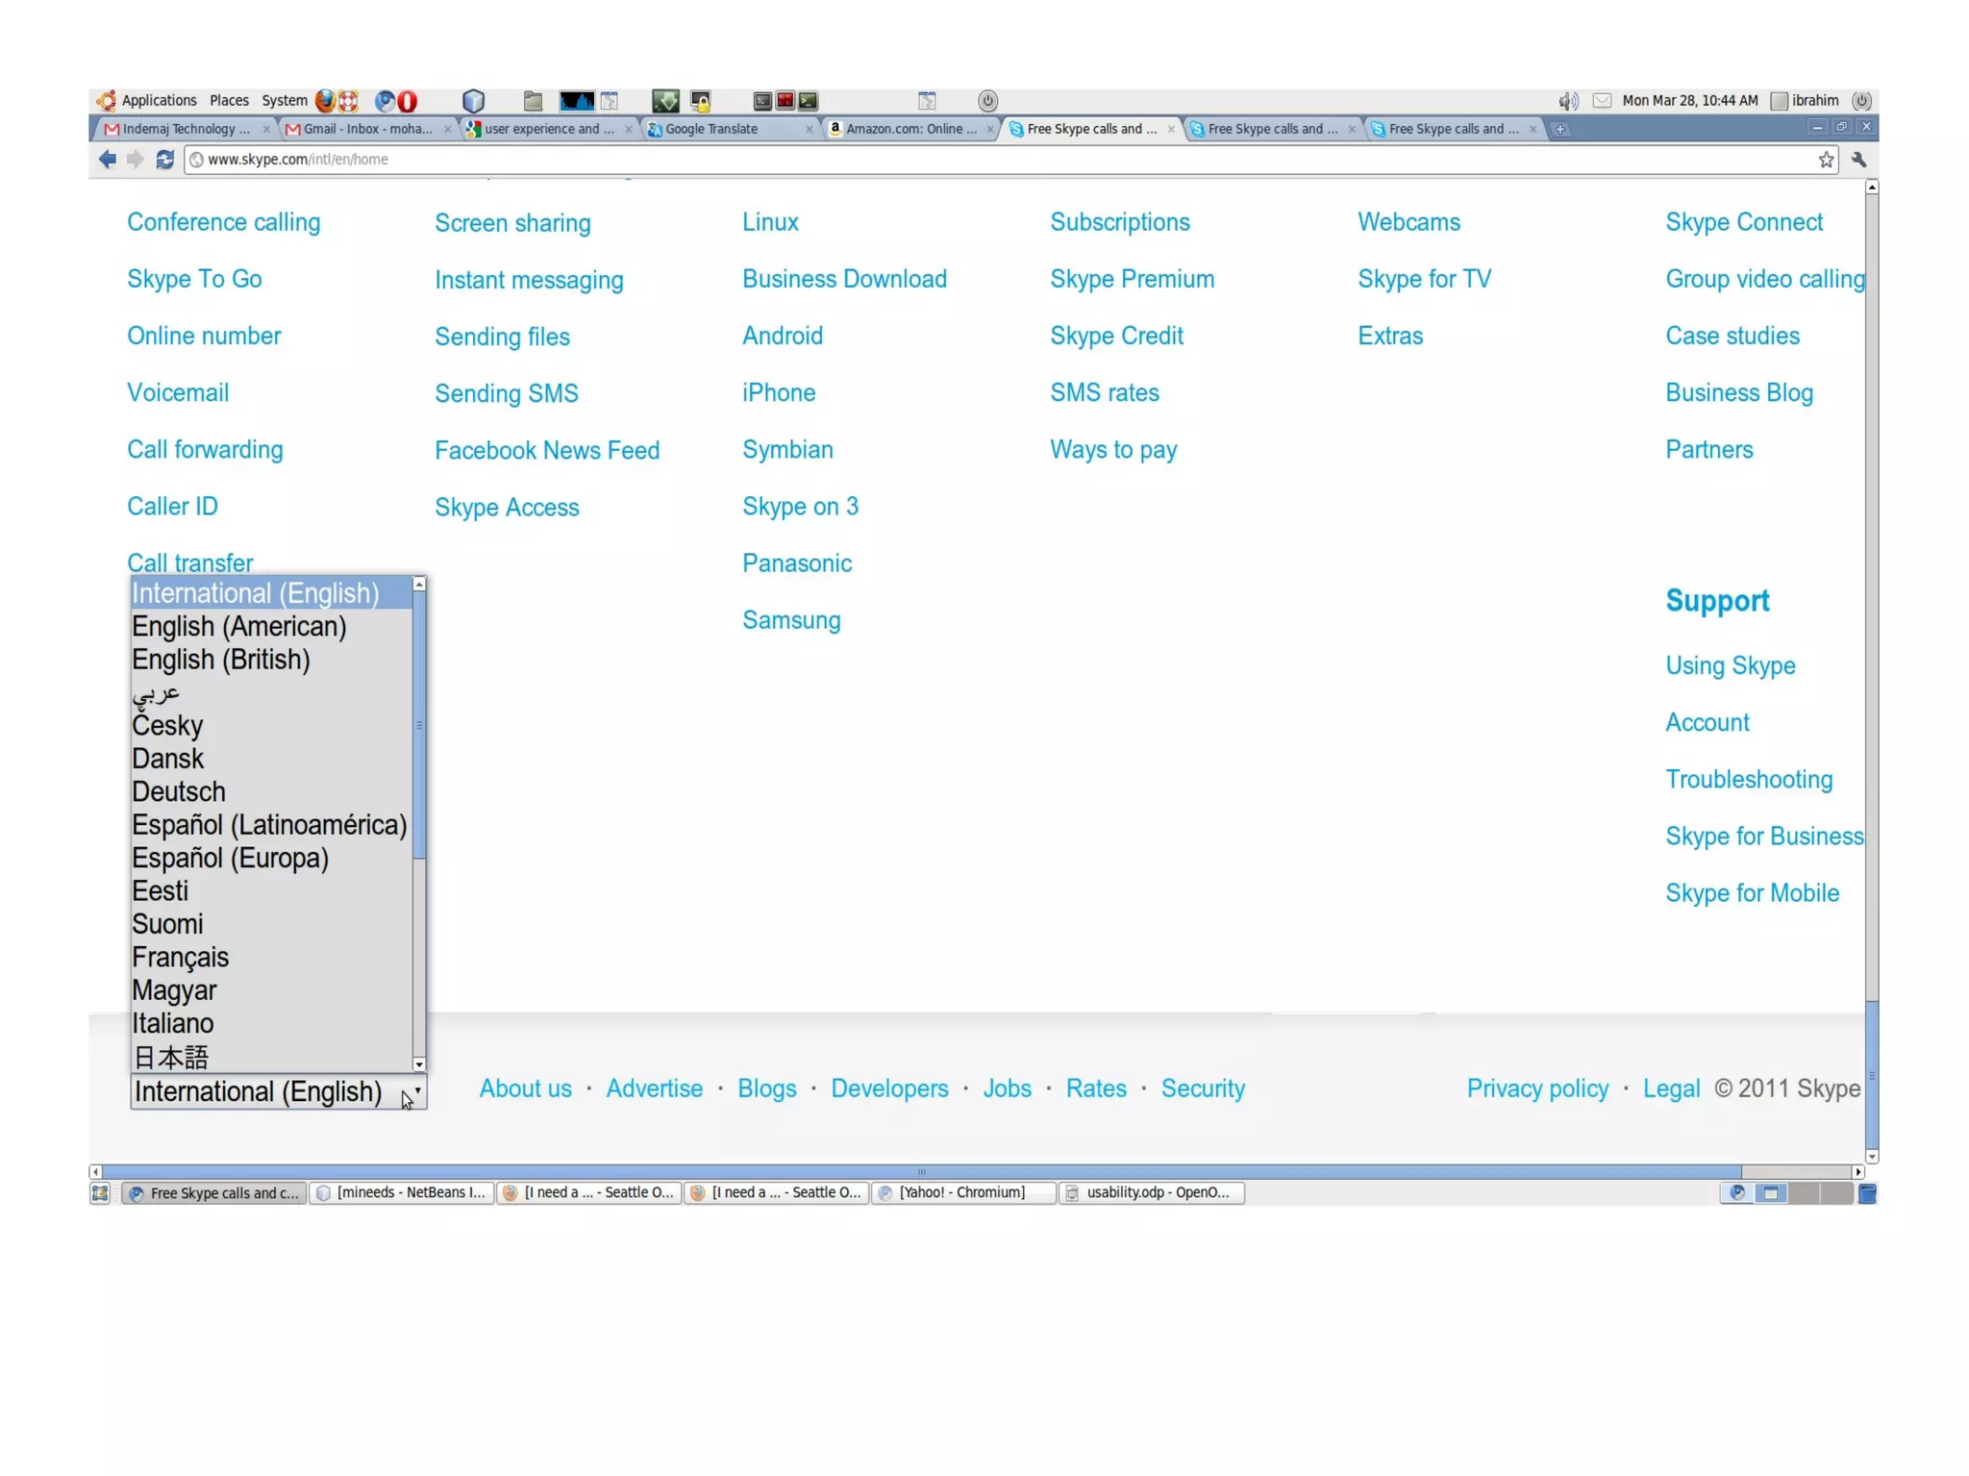Open the wrench settings menu

click(x=1858, y=160)
